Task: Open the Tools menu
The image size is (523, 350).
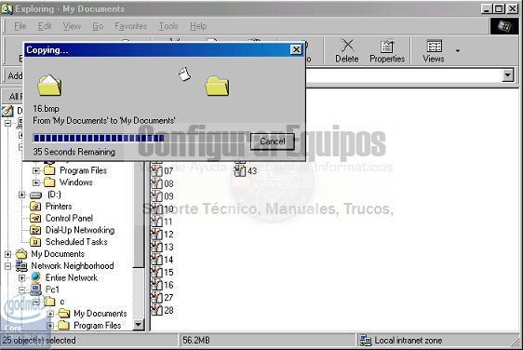Action: (x=168, y=26)
